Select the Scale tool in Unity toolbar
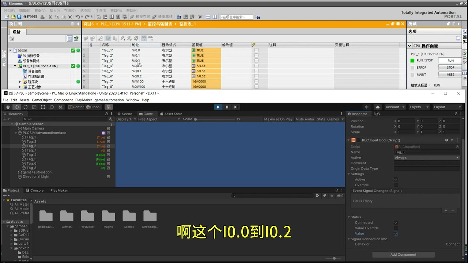This screenshot has width=468, height=263. click(34, 107)
